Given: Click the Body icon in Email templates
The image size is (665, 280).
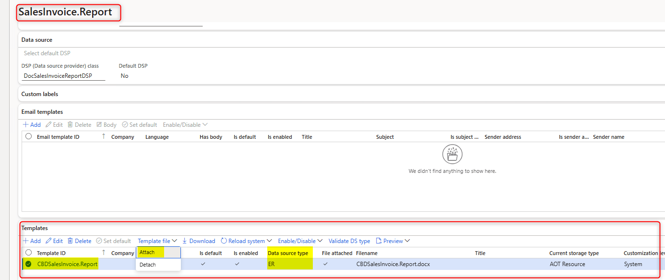Looking at the screenshot, I should coord(99,125).
